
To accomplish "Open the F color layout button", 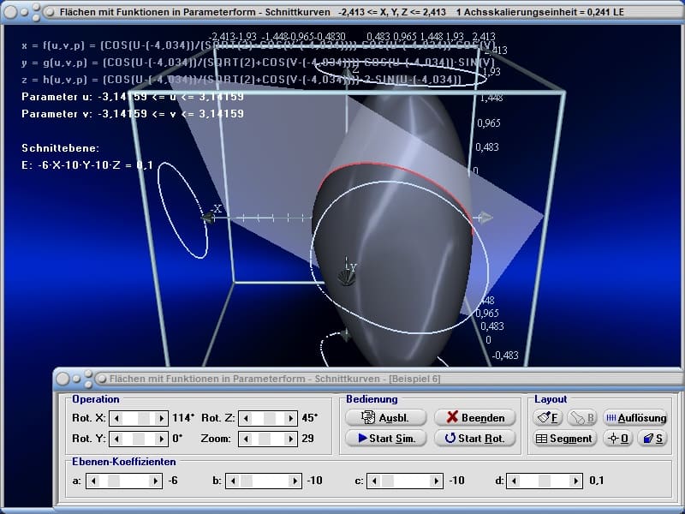I will 547,417.
